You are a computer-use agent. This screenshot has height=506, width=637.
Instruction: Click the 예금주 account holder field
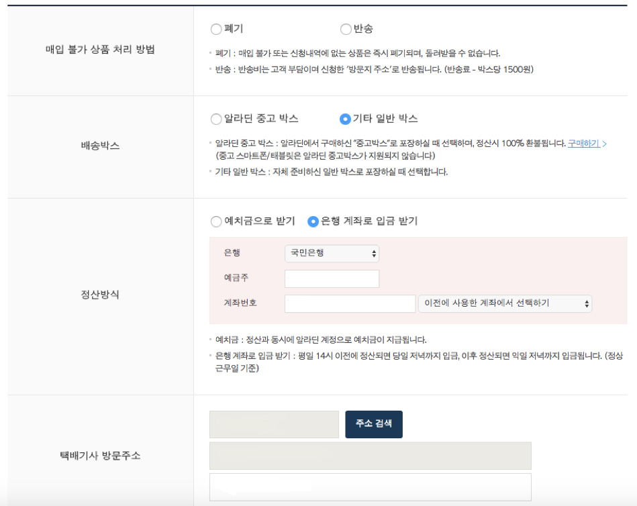point(332,278)
